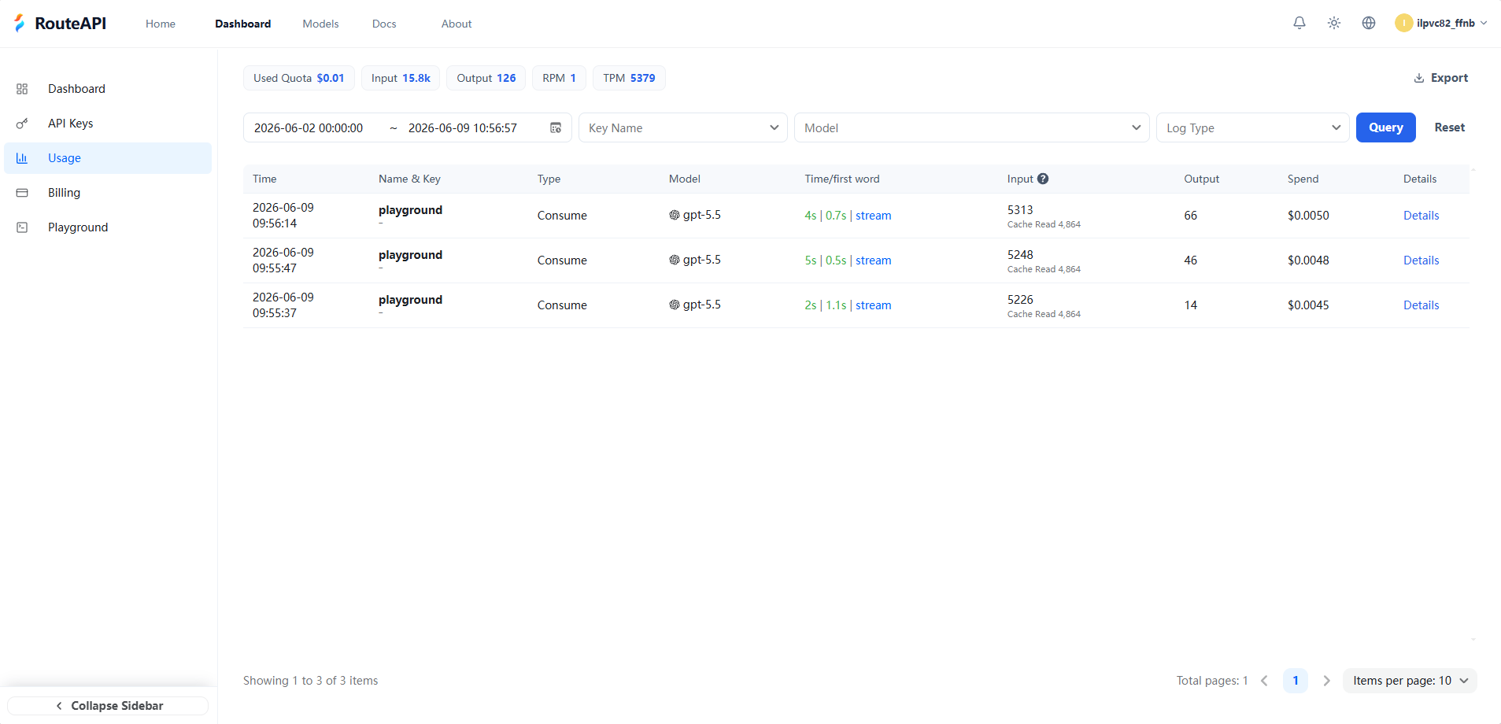Screen dimensions: 1501x724
Task: Select Dashboard in the sidebar
Action: (108, 89)
